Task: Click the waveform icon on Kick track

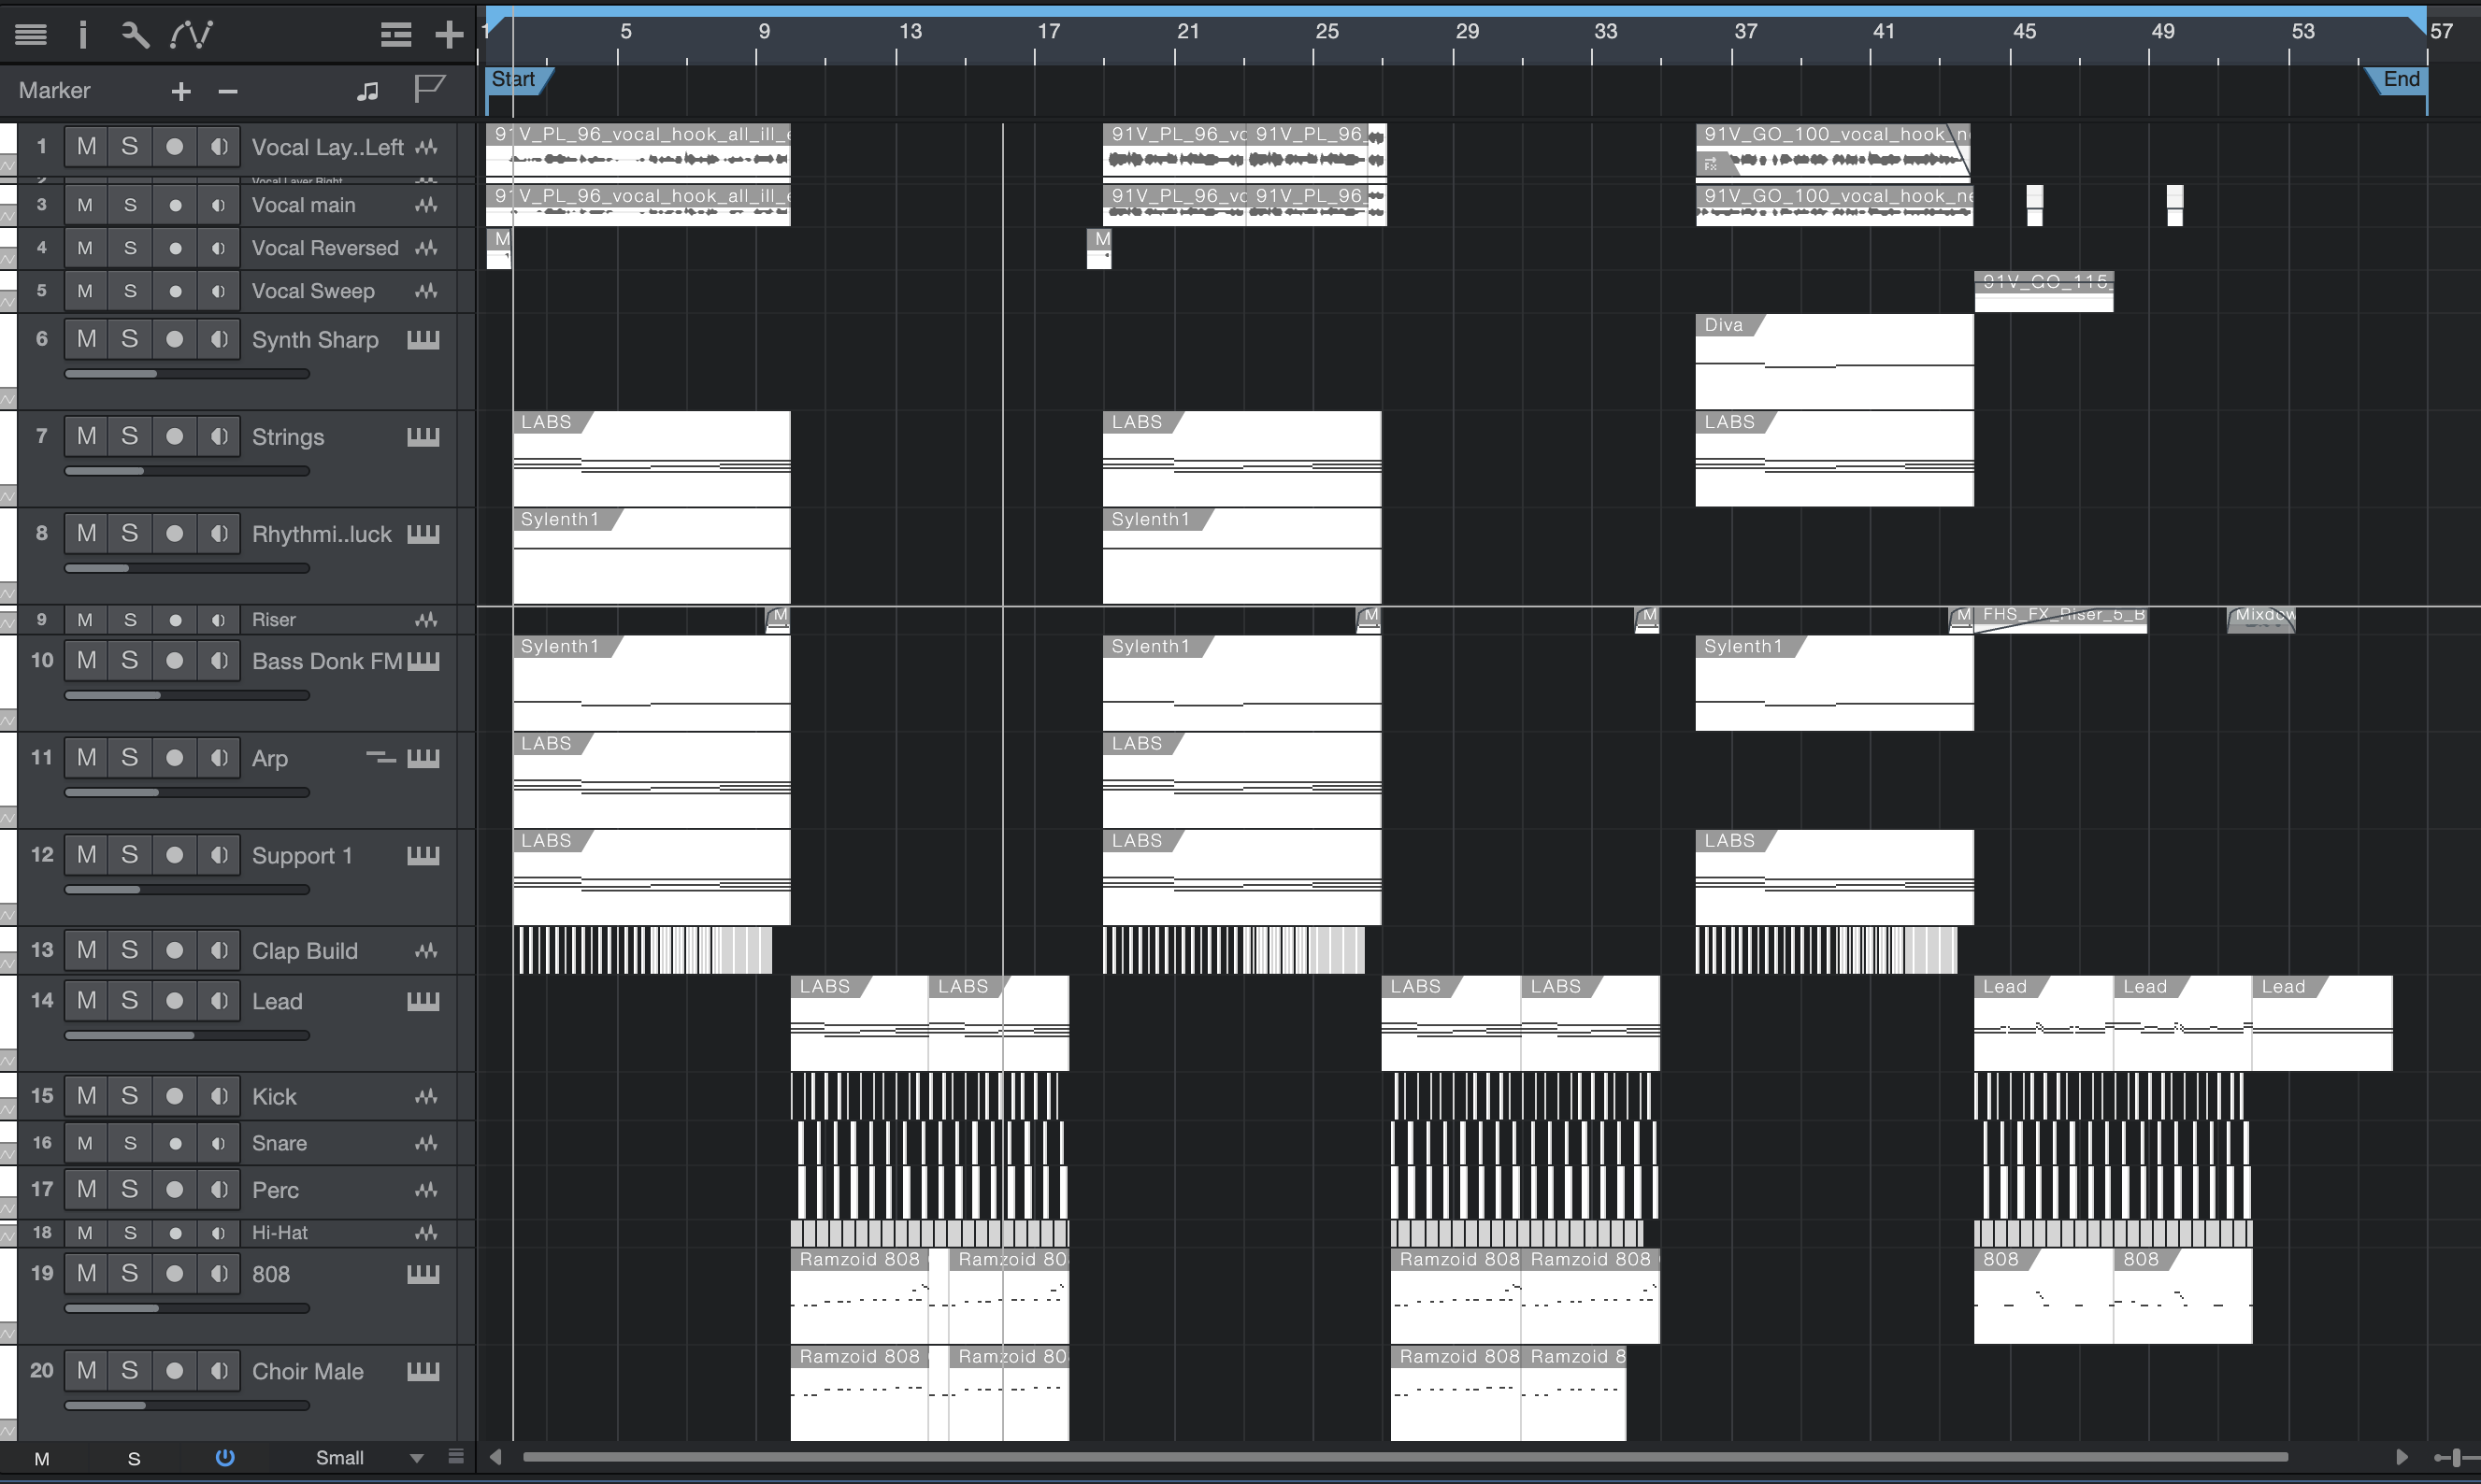Action: (x=426, y=1096)
